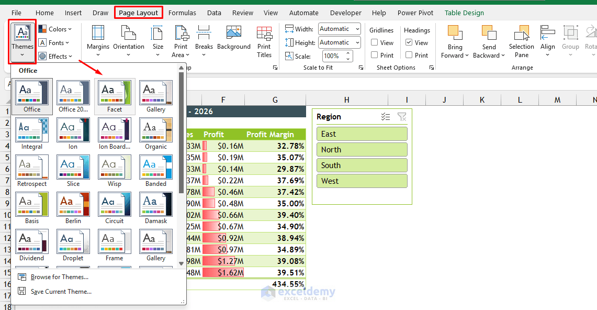Enable Headings Print checkbox
Viewport: 597px width, 310px height.
point(409,55)
